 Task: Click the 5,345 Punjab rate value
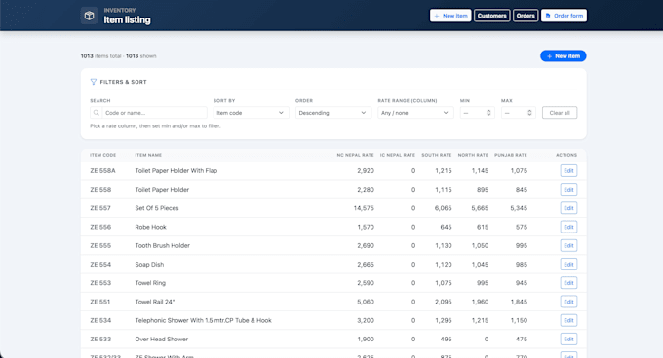coord(519,208)
